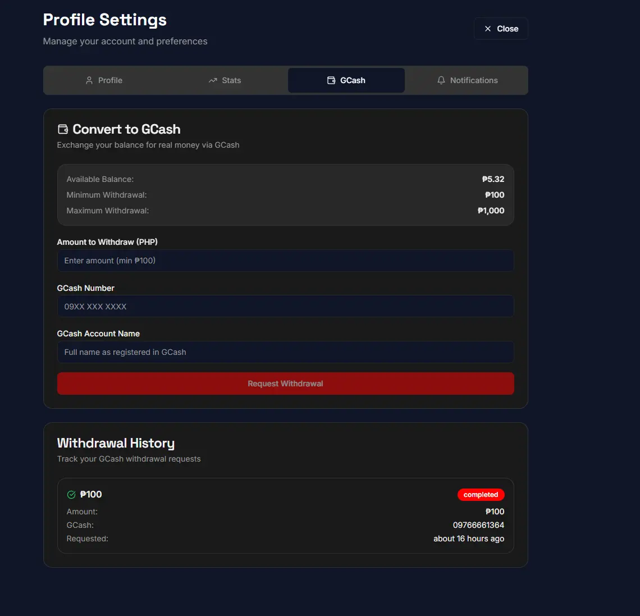The height and width of the screenshot is (616, 640).
Task: Click the Available Balance value ₱5.32
Action: [x=493, y=179]
